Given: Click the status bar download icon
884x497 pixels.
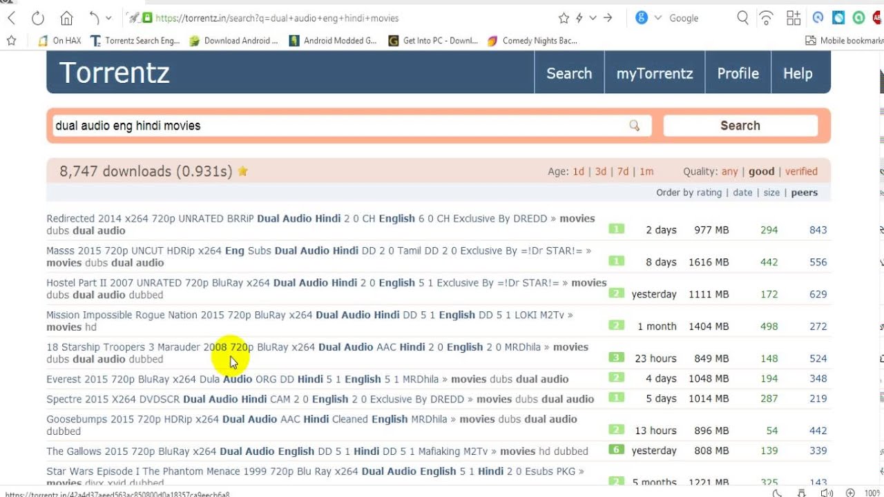Looking at the screenshot, I should (801, 493).
